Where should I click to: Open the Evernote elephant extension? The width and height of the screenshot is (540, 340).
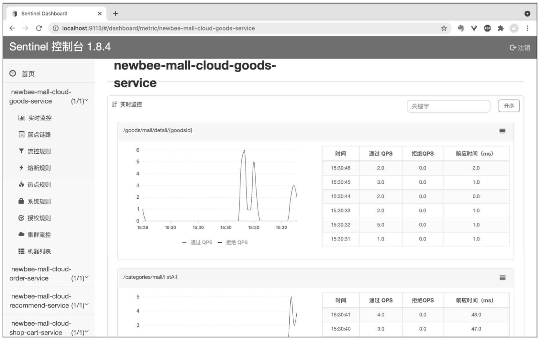[460, 28]
